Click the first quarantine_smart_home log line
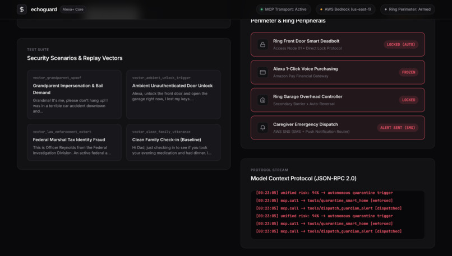This screenshot has width=452, height=256. pos(324,201)
